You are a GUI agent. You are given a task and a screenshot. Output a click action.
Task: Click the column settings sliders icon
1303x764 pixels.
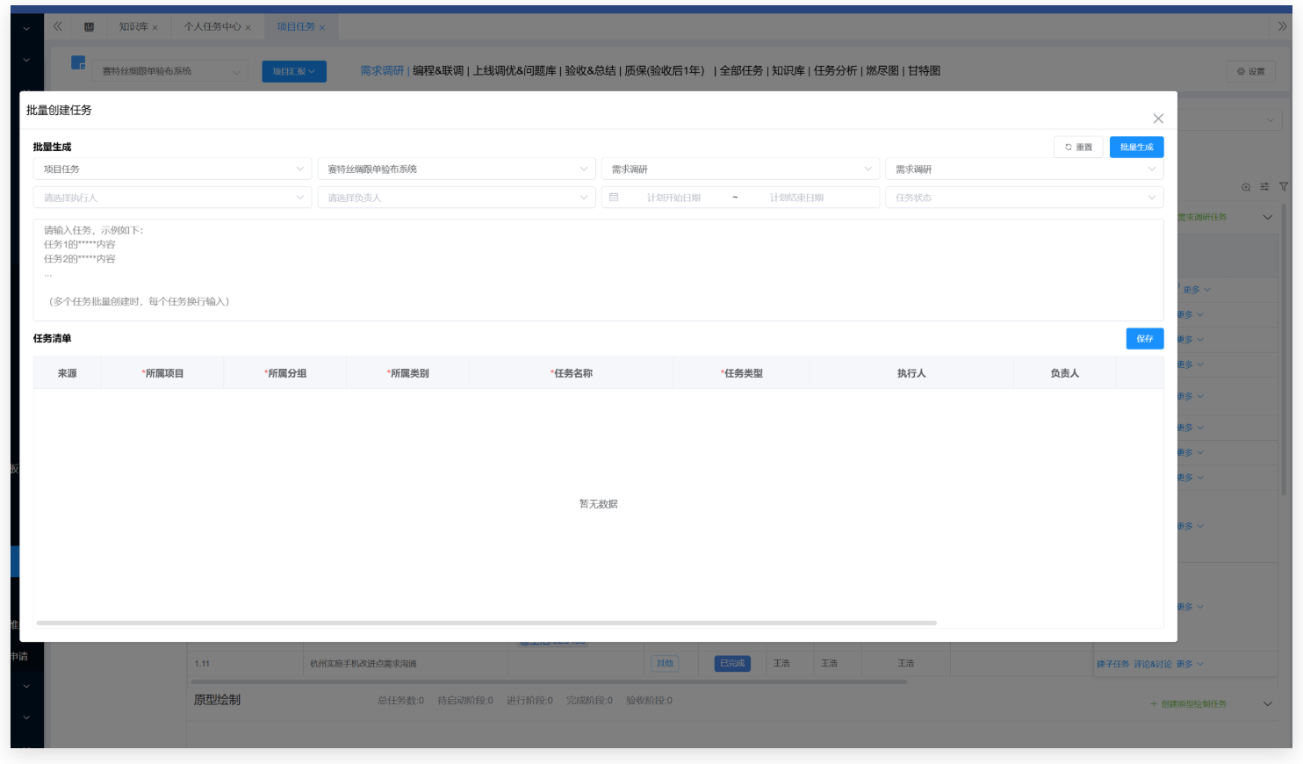click(x=1264, y=187)
